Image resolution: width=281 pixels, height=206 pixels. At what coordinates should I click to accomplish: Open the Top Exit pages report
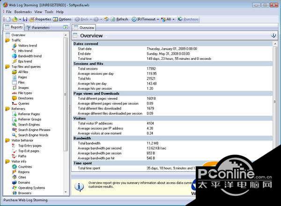(x=29, y=151)
